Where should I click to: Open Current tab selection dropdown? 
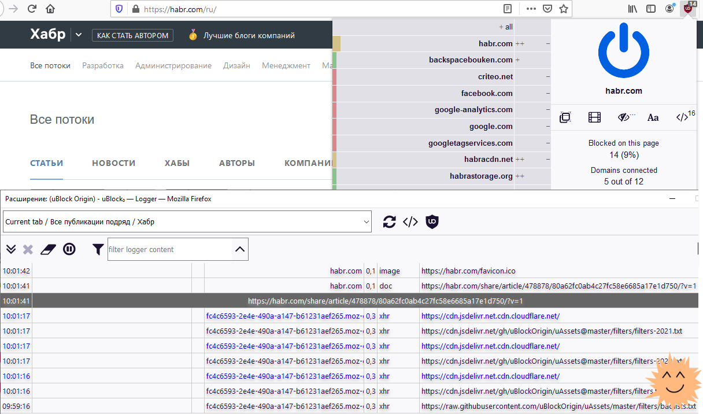point(187,221)
